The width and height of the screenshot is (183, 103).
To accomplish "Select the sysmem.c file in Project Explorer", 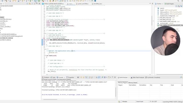I will [3, 25].
